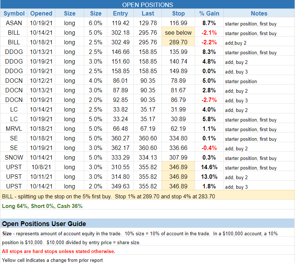
Task: Click the OPEN POSITIONS title bar
Action: (147, 4)
